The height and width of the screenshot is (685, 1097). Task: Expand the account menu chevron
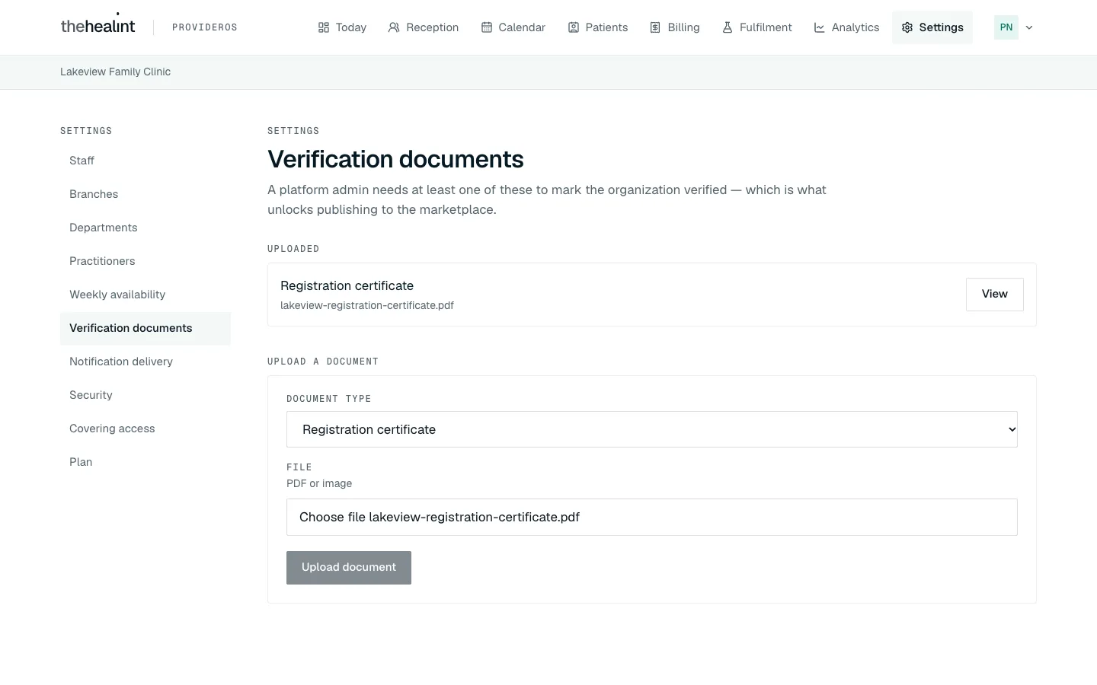(x=1029, y=27)
